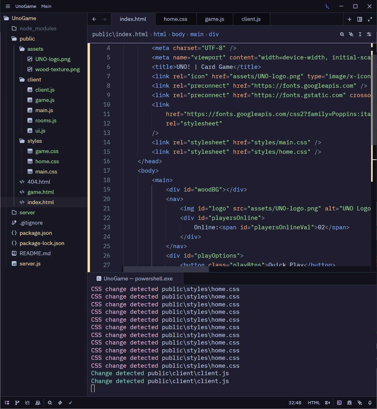
Task: Toggle buffer search in editor toolbar
Action: 342,34
